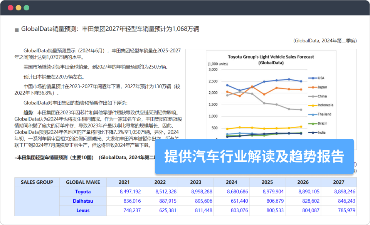Pick the Lexus 2021 figure 748,237
Image resolution: width=370 pixels, height=225 pixels.
coord(132,210)
